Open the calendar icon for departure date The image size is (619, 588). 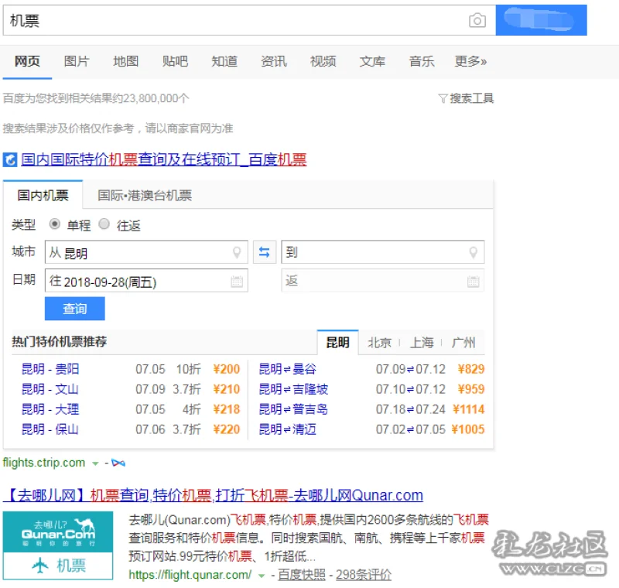point(237,282)
